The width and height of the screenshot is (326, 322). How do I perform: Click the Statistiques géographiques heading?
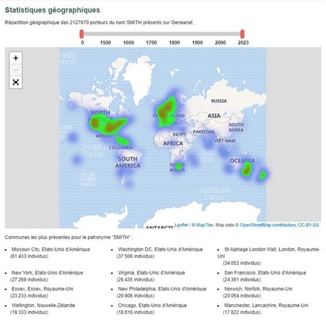(x=52, y=10)
